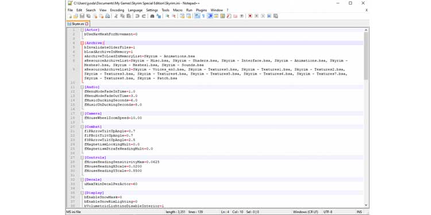Viewport: 431px width, 215px height.
Task: Collapse the [Controls] section fold marker
Action: [82, 158]
